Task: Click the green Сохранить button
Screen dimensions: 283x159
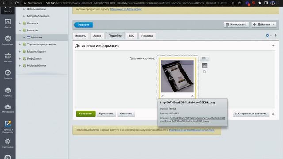Action: 86,114
